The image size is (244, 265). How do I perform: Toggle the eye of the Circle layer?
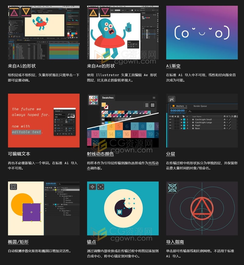[46, 204]
